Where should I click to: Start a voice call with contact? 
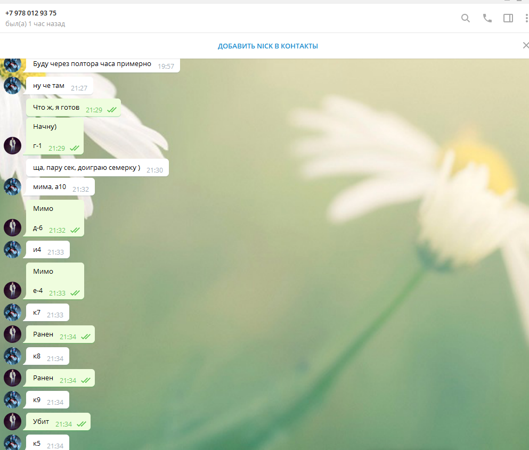(x=487, y=18)
